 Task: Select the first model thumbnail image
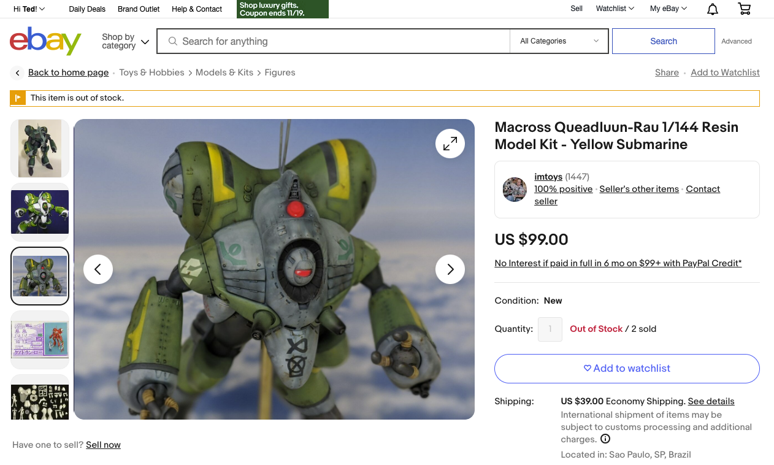(40, 148)
